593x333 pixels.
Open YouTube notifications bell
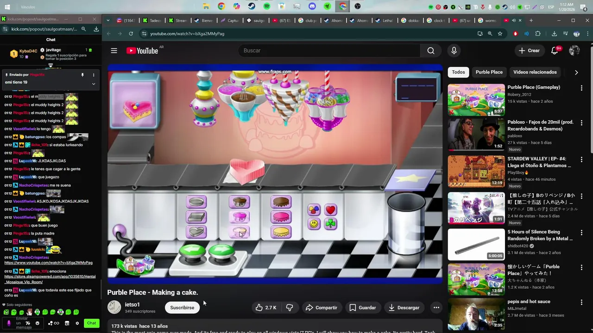[x=555, y=50]
